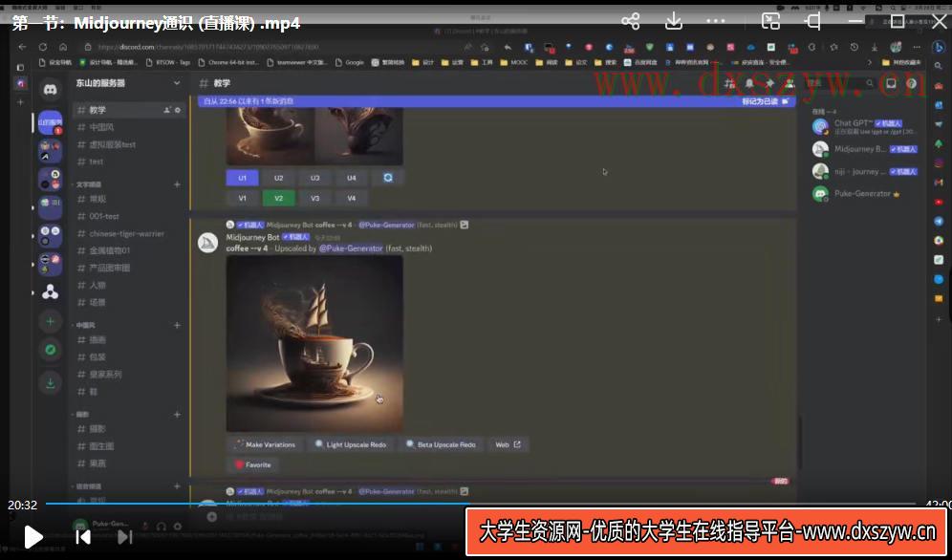This screenshot has height=560, width=952.
Task: Add channel with plus beside 中国风 category
Action: [x=177, y=325]
